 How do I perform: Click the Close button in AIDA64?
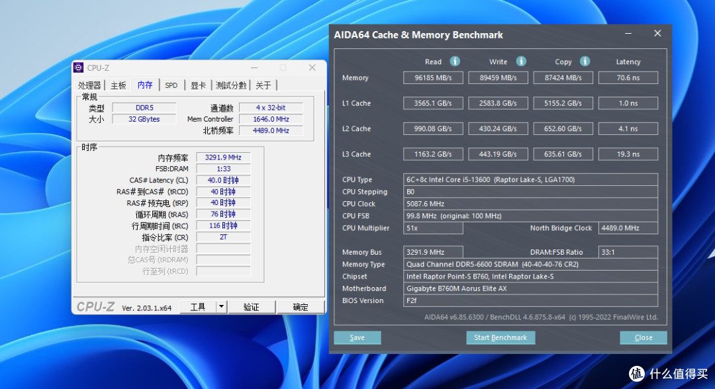pyautogui.click(x=643, y=337)
